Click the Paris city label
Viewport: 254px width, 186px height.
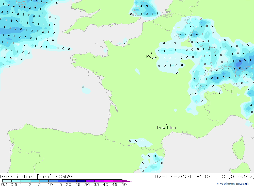(151, 56)
